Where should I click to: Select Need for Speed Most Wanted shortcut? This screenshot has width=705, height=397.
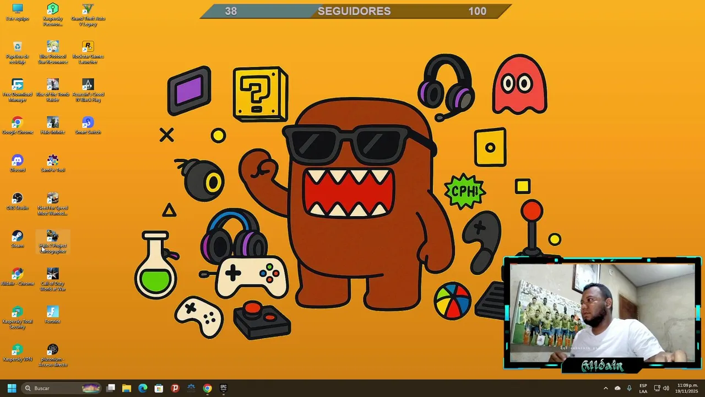click(52, 205)
